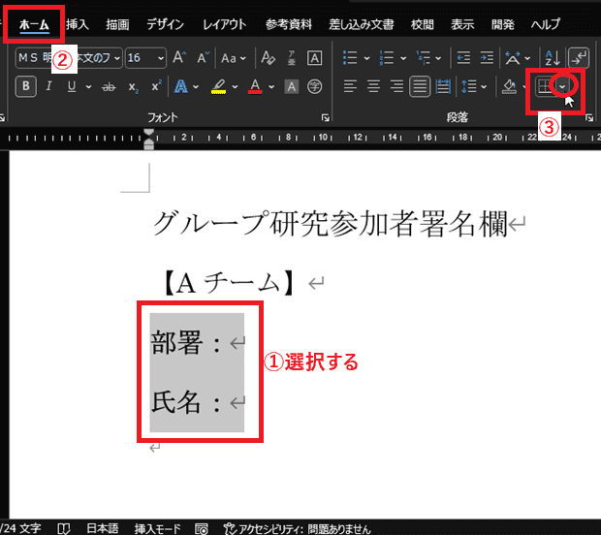Click the 日本語 language status button

(x=101, y=528)
